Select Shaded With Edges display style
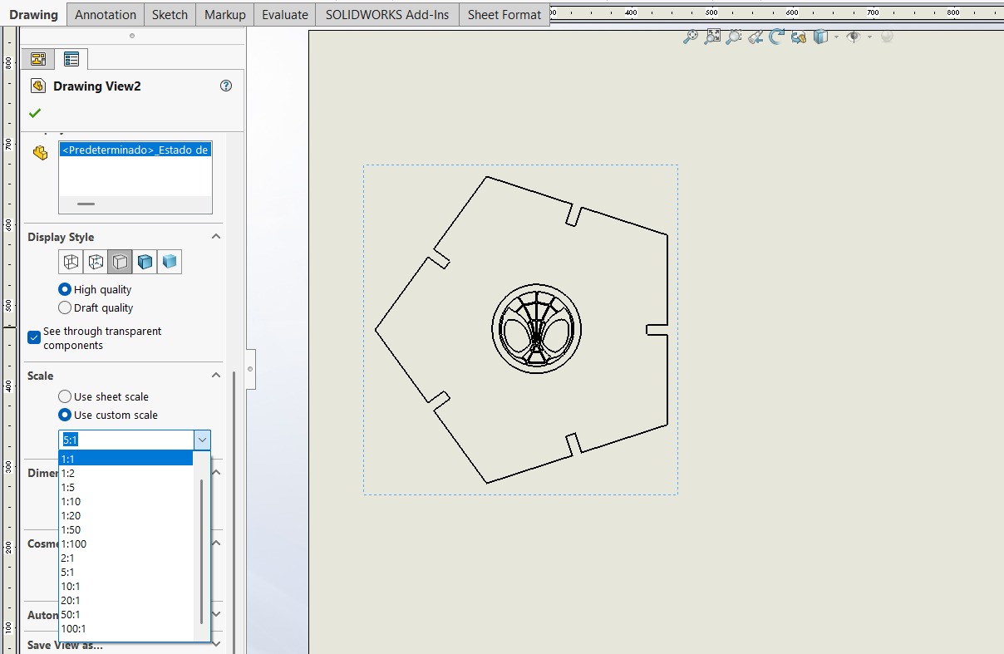Viewport: 1004px width, 654px height. coord(145,262)
